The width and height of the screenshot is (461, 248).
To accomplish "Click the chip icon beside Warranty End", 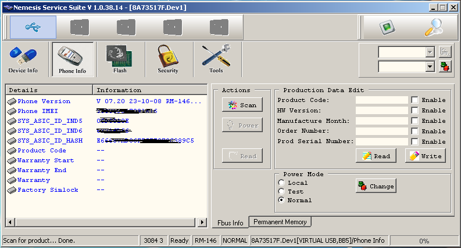I will [x=12, y=170].
